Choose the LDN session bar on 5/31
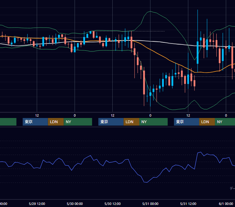235x207 pixels. click(207, 122)
